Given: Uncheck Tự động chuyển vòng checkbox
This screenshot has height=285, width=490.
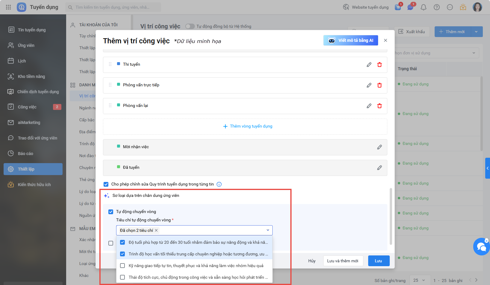Looking at the screenshot, I should click(x=111, y=212).
